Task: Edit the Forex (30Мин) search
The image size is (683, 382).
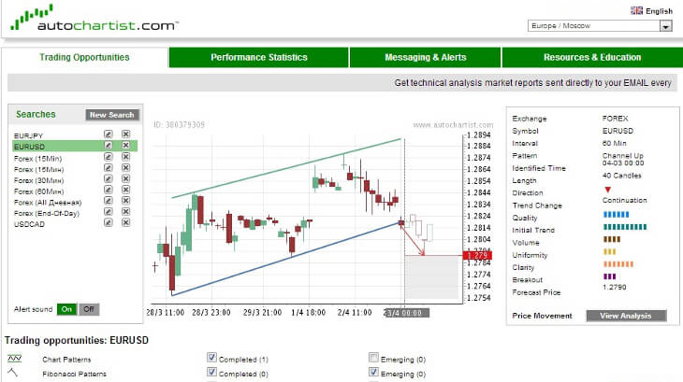Action: tap(108, 178)
